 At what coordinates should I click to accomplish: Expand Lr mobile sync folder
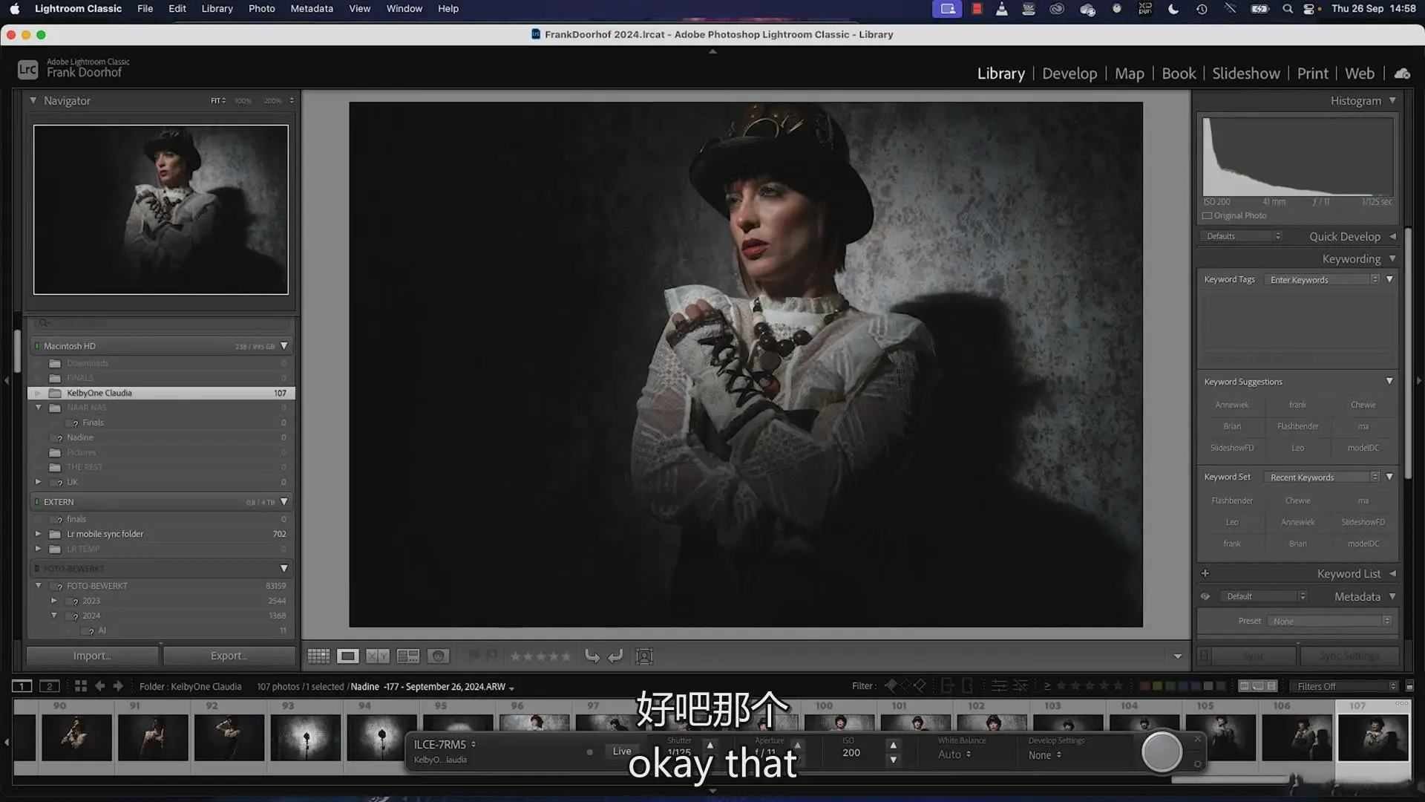pyautogui.click(x=39, y=534)
